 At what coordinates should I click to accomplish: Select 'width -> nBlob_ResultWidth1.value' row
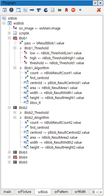point(56,93)
